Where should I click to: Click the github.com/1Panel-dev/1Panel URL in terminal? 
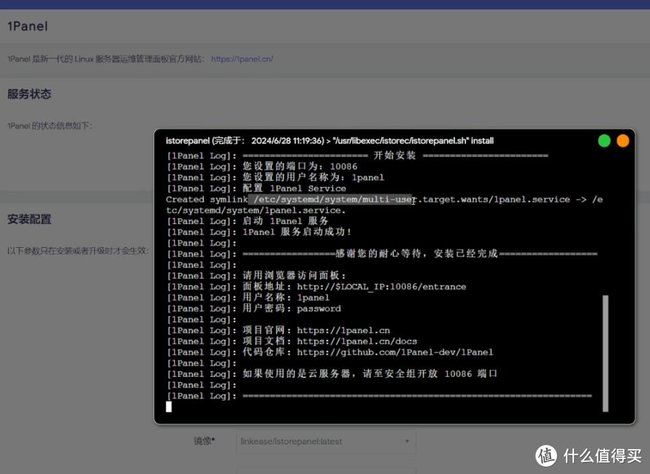coord(395,352)
